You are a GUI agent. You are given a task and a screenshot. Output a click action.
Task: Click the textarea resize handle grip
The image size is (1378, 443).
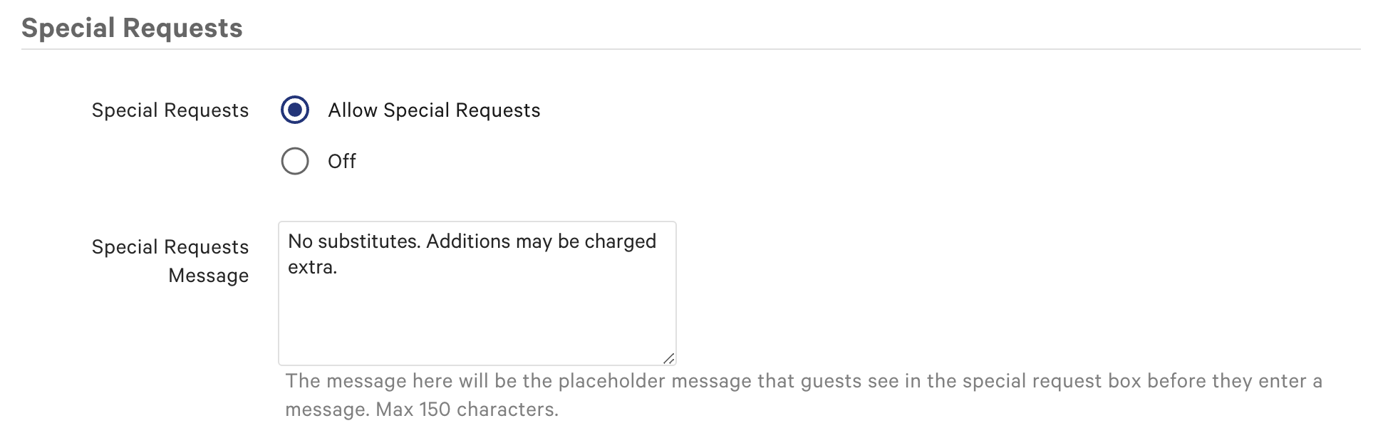pos(670,360)
